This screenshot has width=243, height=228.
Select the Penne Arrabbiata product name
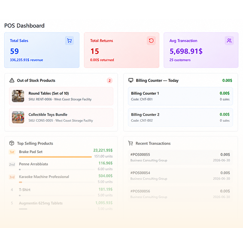point(33,164)
